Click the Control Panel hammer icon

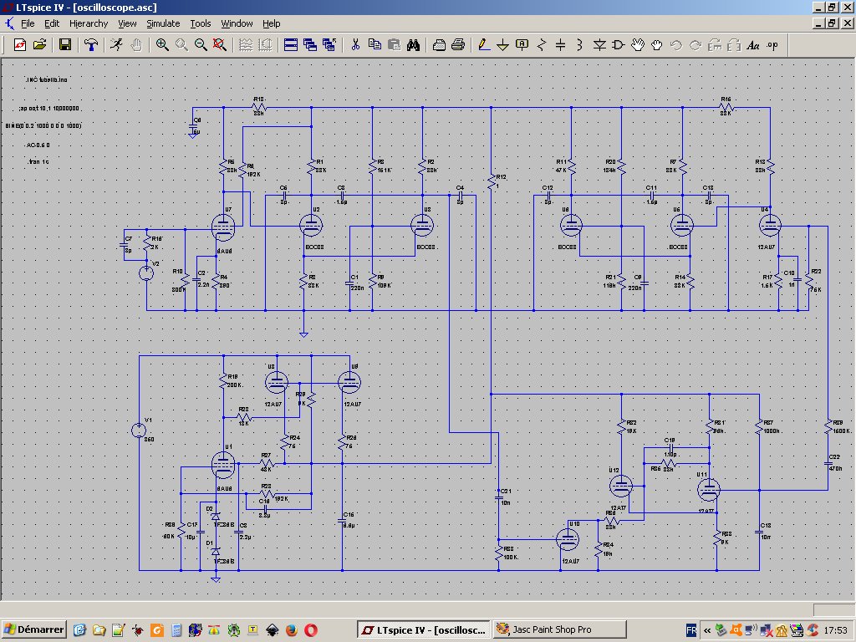coord(91,45)
